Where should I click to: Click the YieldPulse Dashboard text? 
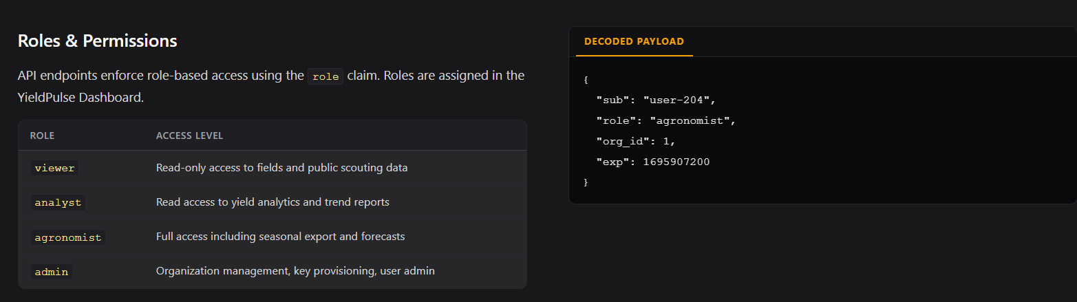tap(81, 97)
